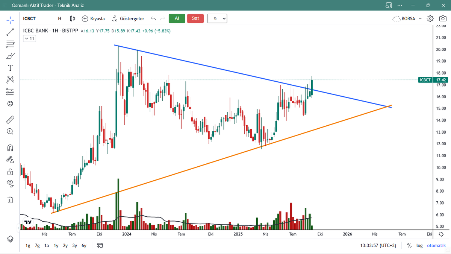Open the go to date tool

click(100, 245)
